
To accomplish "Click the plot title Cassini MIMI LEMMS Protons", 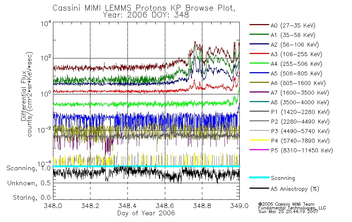I will tap(144, 8).
